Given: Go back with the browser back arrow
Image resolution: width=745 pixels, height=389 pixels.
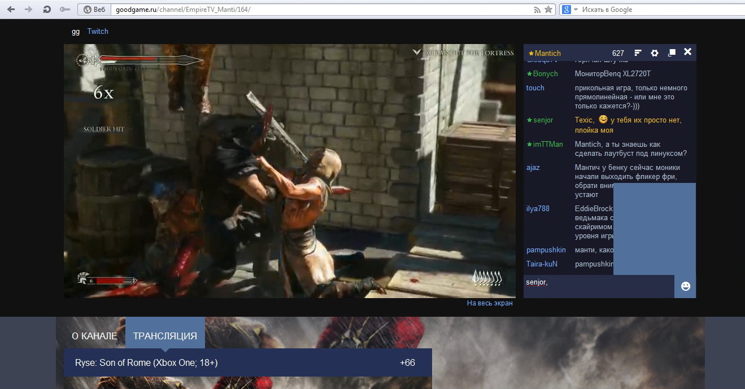Looking at the screenshot, I should [x=11, y=10].
